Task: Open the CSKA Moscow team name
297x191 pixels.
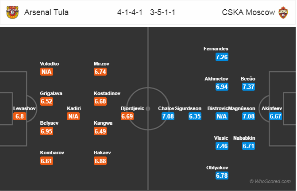Action: [247, 12]
